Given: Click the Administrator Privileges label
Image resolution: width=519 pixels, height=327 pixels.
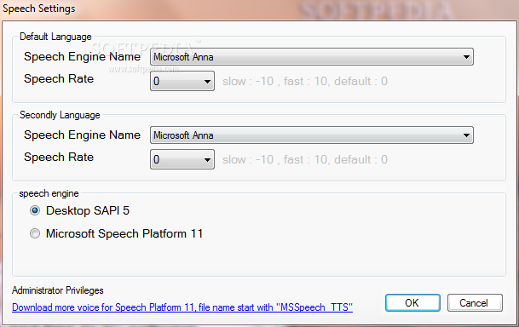Looking at the screenshot, I should coord(58,290).
